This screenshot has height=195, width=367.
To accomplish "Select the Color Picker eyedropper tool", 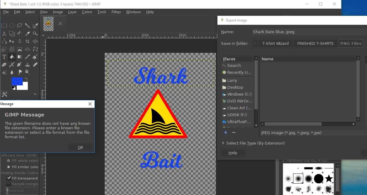I will coord(28,33).
